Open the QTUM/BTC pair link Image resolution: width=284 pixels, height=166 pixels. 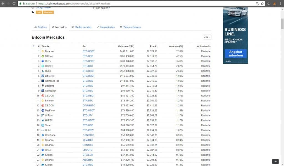point(89,106)
